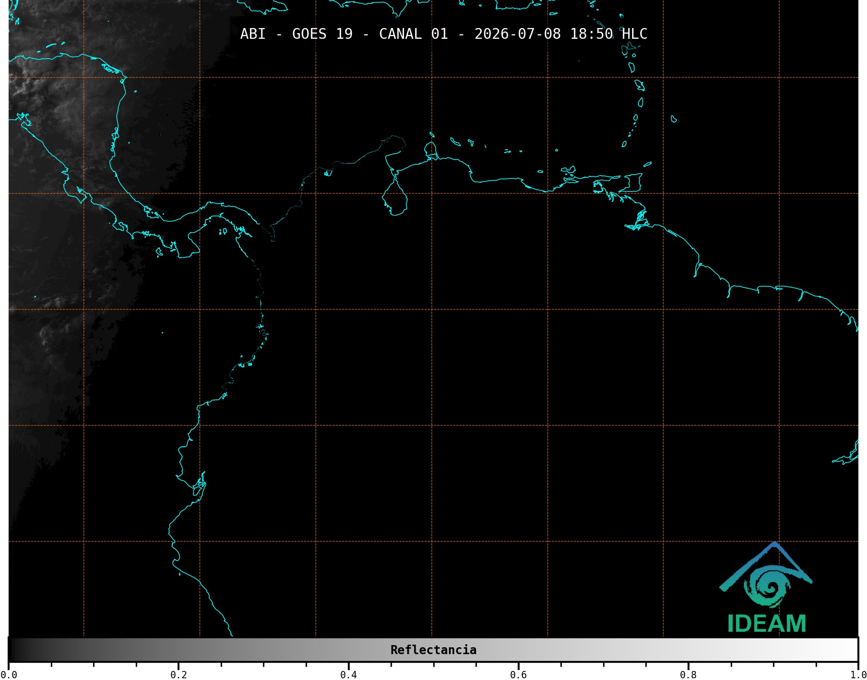Click the colorbar tick label "0.4"
The width and height of the screenshot is (867, 680).
tap(348, 674)
